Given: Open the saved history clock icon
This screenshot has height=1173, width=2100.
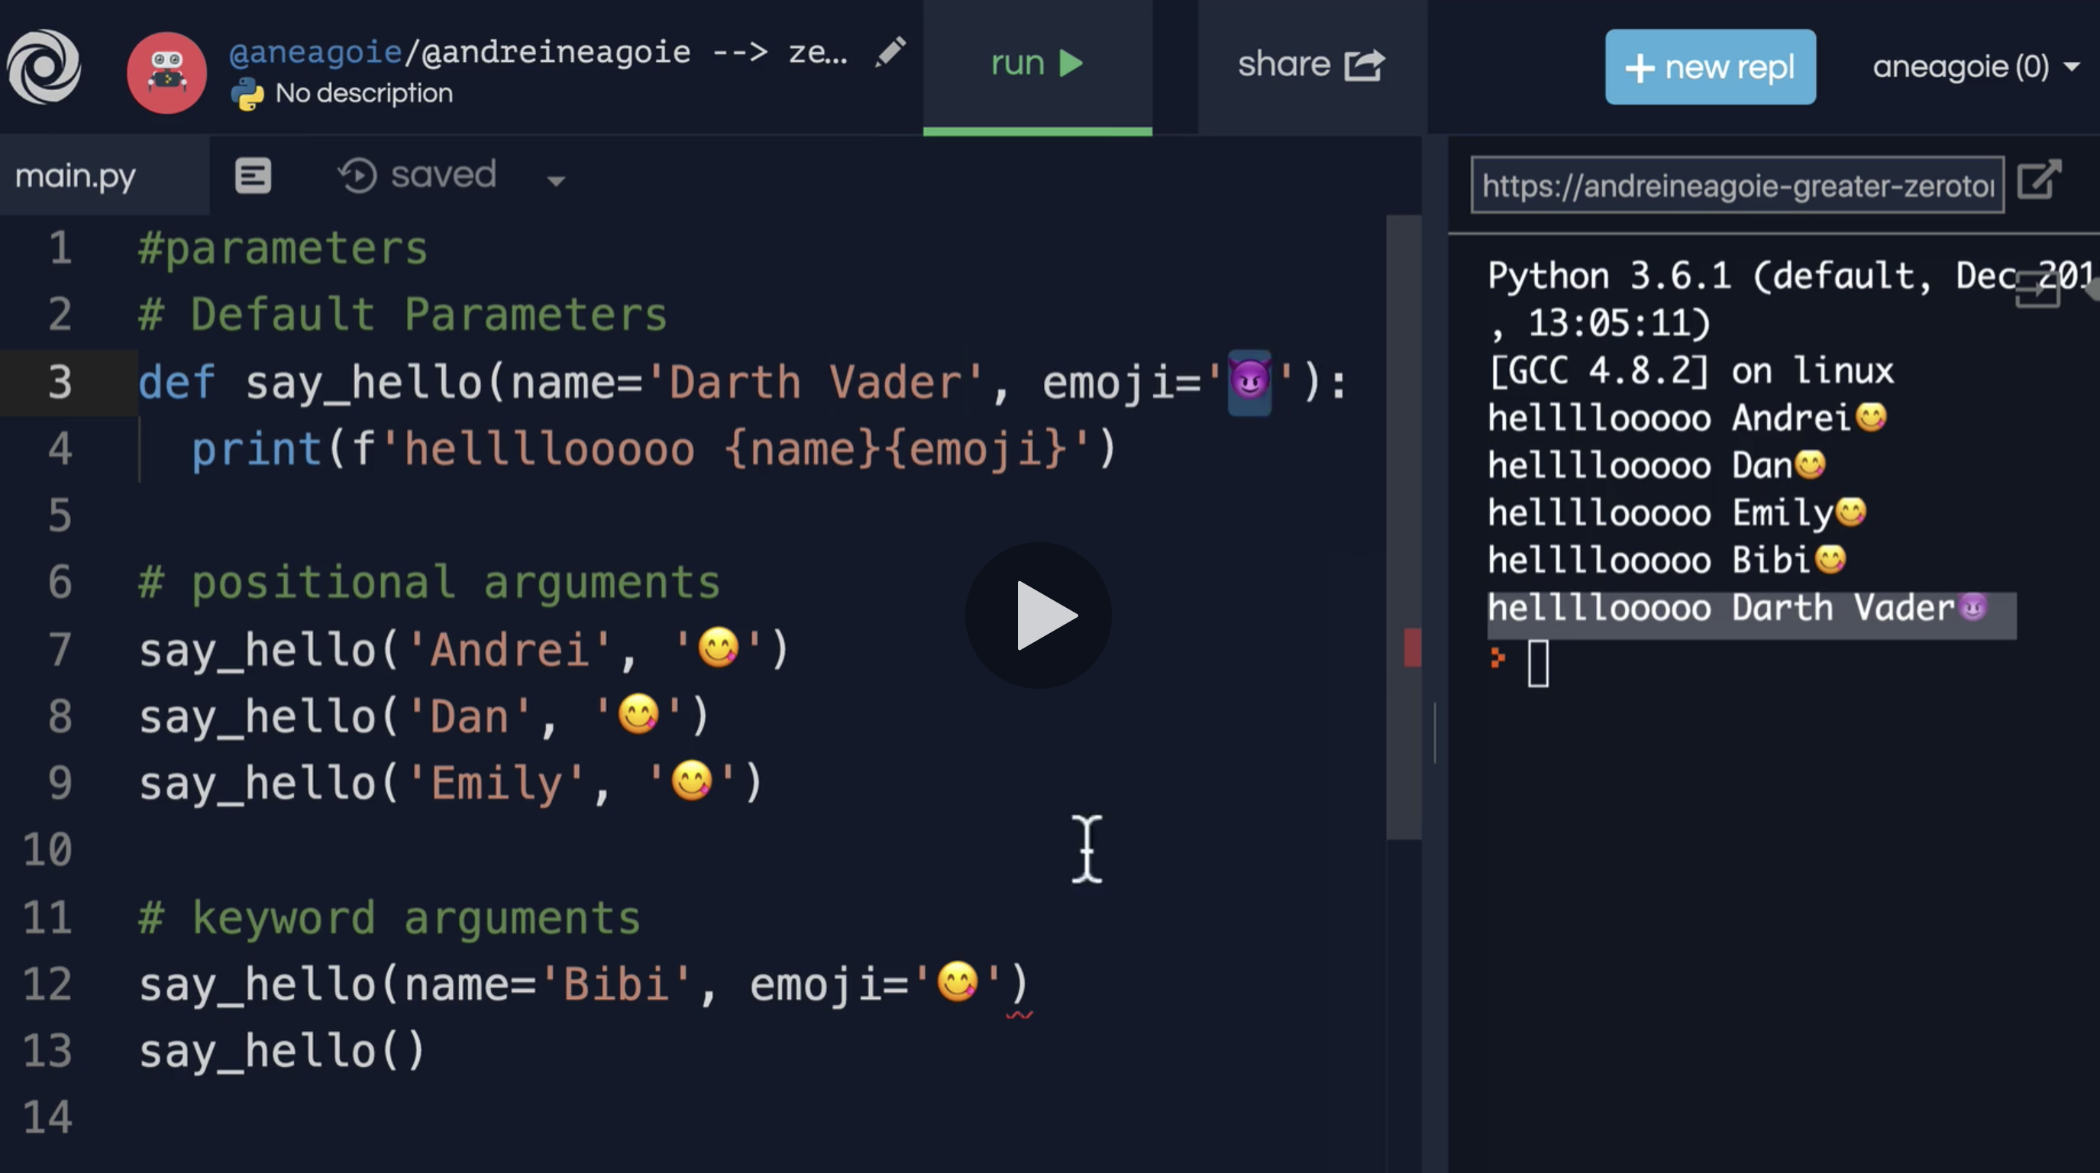Looking at the screenshot, I should coord(357,175).
